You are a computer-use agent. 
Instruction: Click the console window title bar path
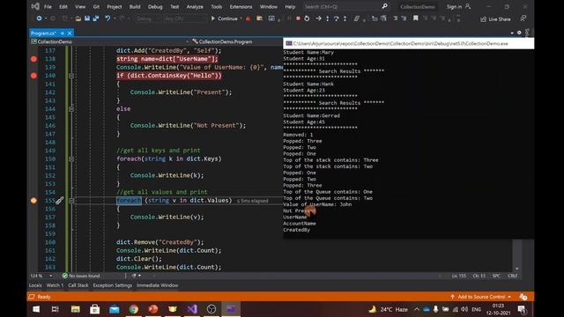[x=400, y=43]
